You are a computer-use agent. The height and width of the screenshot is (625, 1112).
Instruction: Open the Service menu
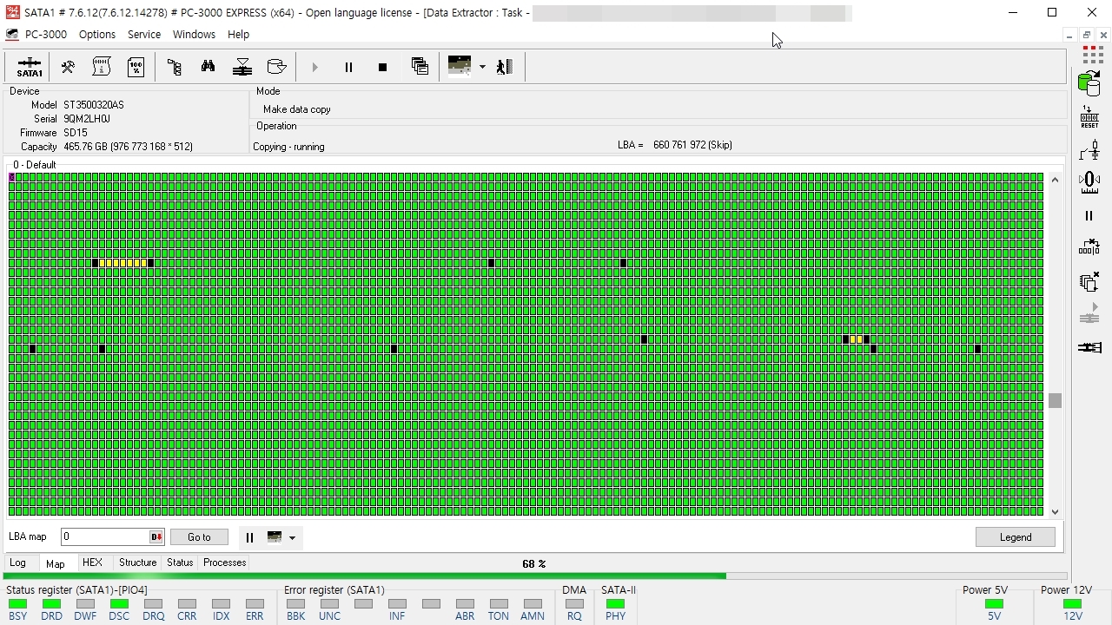click(x=143, y=35)
